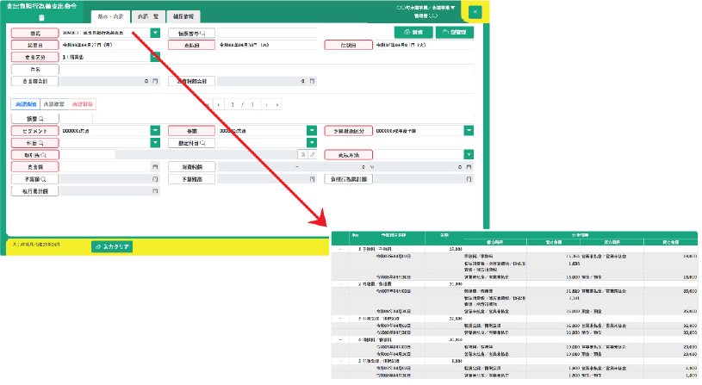Open the 勘定科目 lookup button
The image size is (702, 385).
202,143
